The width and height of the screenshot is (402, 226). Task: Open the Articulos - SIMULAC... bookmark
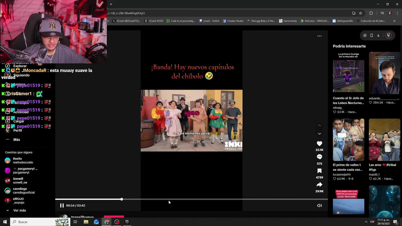(x=315, y=21)
